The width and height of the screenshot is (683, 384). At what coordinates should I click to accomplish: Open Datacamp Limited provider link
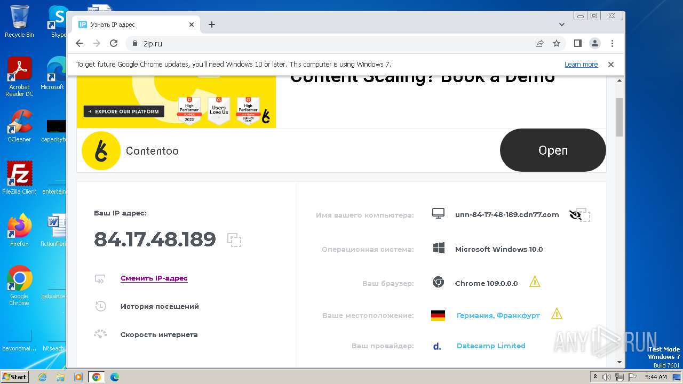click(x=491, y=346)
